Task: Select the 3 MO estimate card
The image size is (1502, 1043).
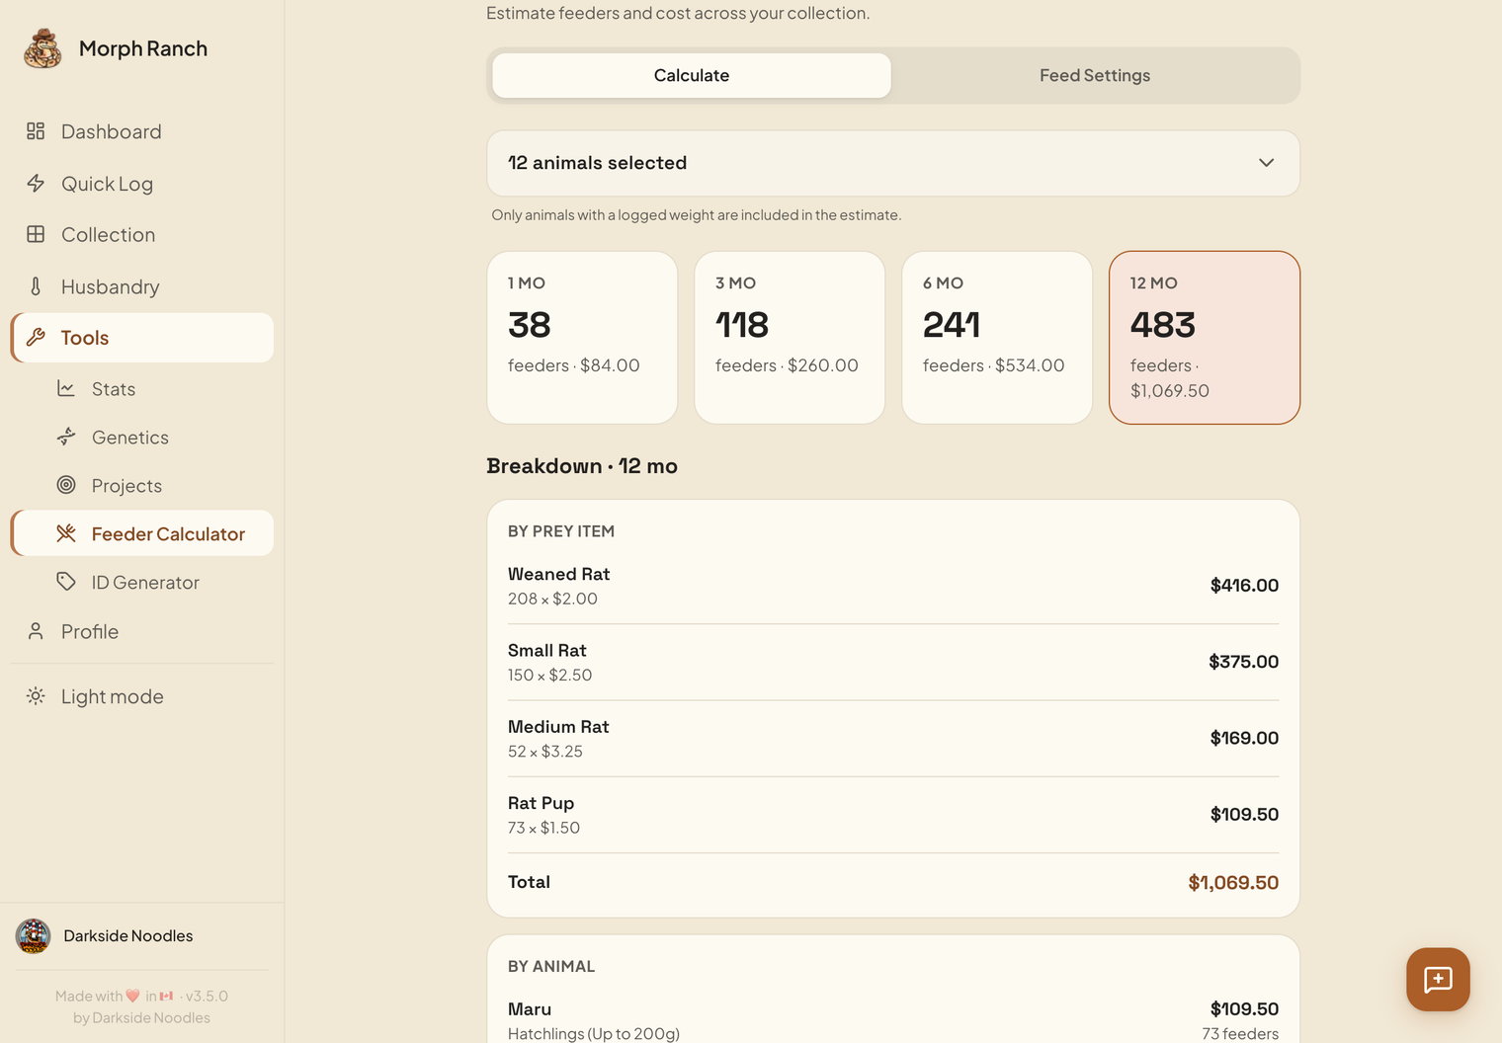Action: [x=790, y=338]
